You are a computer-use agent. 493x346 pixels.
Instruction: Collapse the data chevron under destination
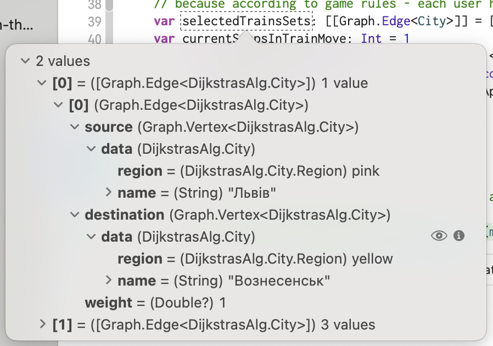click(91, 237)
